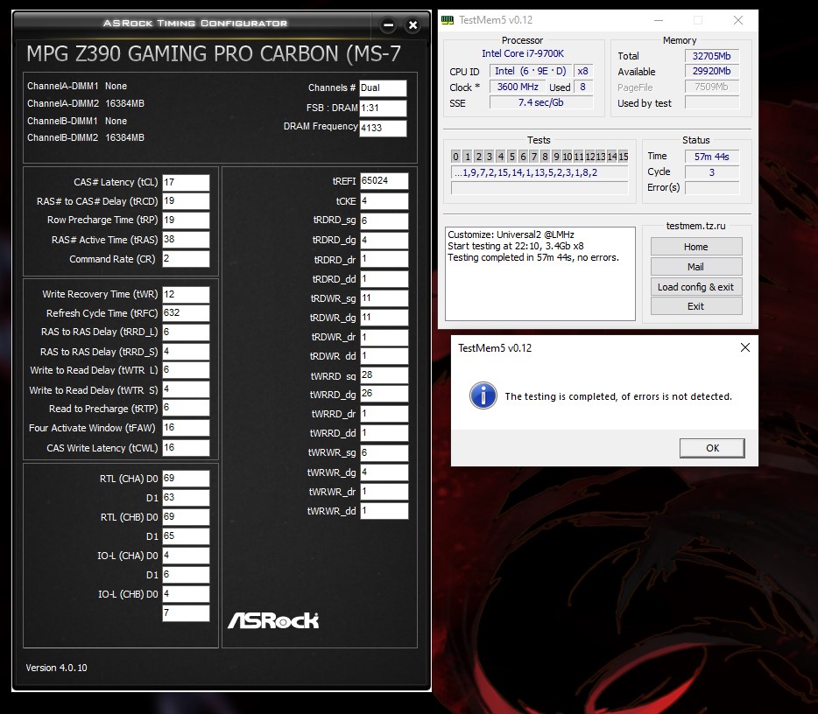The image size is (818, 714).
Task: Click the Read to Precharge (tRTP) field
Action: click(x=186, y=408)
